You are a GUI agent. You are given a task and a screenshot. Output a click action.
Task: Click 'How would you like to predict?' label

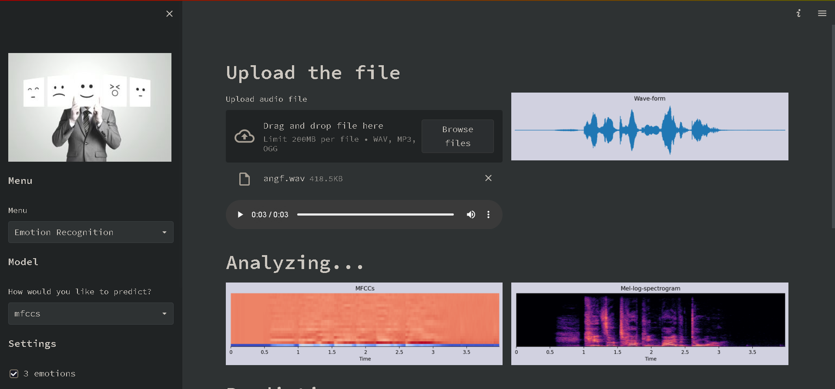click(80, 292)
